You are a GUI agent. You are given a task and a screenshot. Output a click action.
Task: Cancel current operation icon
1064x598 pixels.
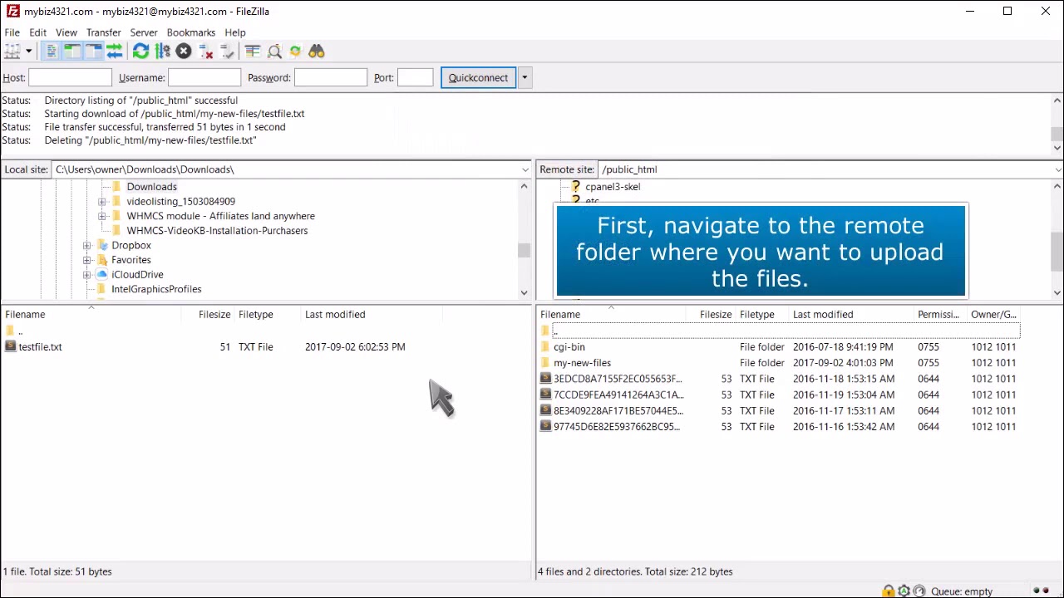tap(184, 51)
